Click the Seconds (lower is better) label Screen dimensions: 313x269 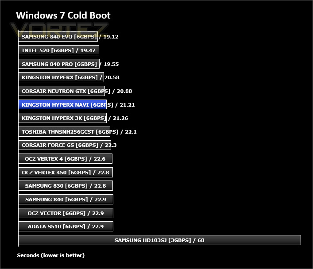click(51, 255)
